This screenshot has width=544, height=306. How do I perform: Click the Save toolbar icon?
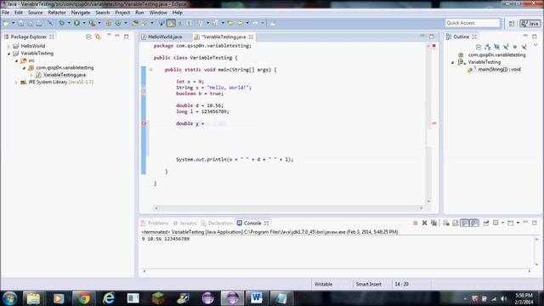[x=20, y=23]
